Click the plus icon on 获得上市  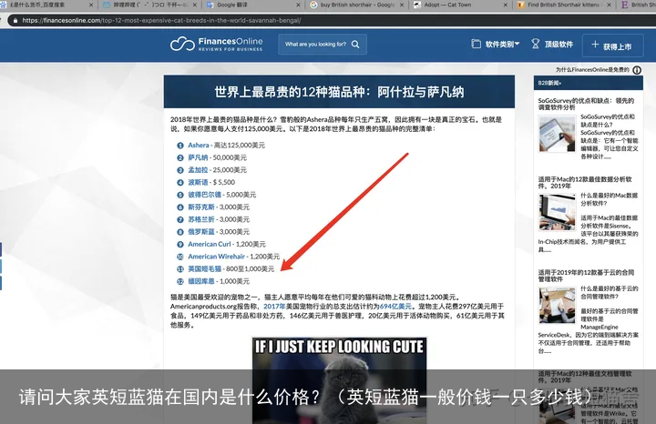pyautogui.click(x=595, y=45)
